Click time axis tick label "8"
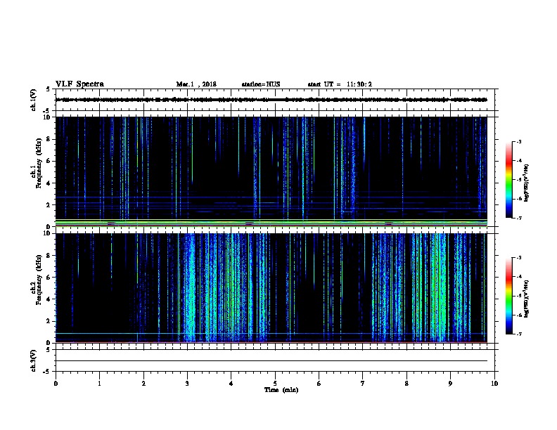This screenshot has height=430, width=557. tap(406, 384)
